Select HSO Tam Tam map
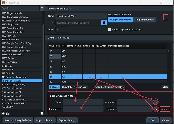The width and height of the screenshot is (174, 124). click(x=22, y=36)
